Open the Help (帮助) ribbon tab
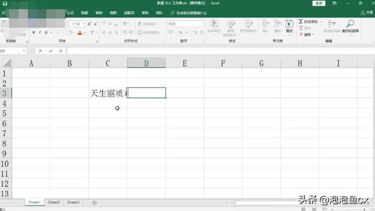This screenshot has height=211, width=375. (x=145, y=13)
